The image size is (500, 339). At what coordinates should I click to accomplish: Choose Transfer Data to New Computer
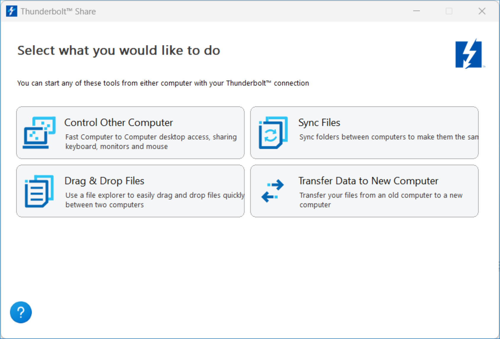[x=364, y=191]
